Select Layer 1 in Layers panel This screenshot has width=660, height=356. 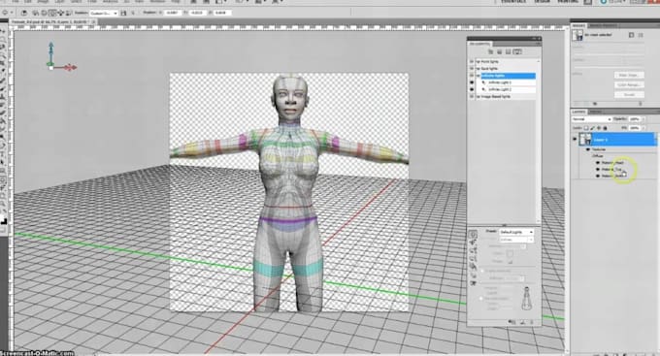pyautogui.click(x=618, y=140)
